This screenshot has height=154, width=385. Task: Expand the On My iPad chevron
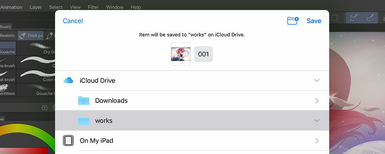pyautogui.click(x=317, y=141)
